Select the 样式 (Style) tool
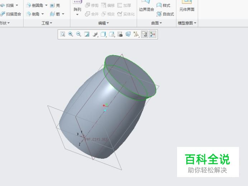Viewport: 248px width, 186px height. (x=163, y=5)
